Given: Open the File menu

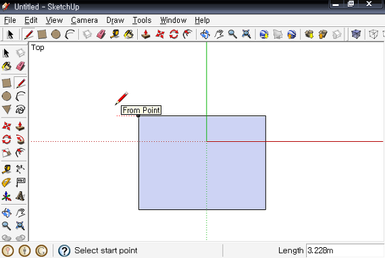Looking at the screenshot, I should coord(10,20).
